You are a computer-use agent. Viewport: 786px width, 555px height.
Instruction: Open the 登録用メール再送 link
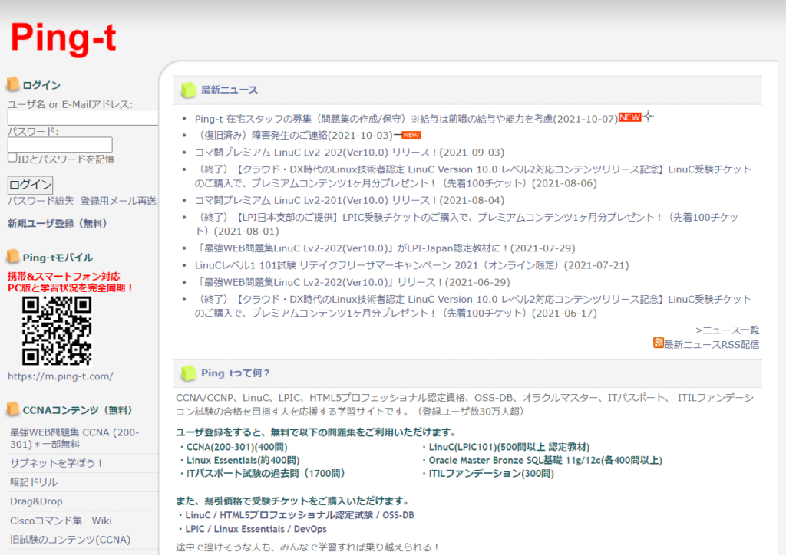[118, 201]
